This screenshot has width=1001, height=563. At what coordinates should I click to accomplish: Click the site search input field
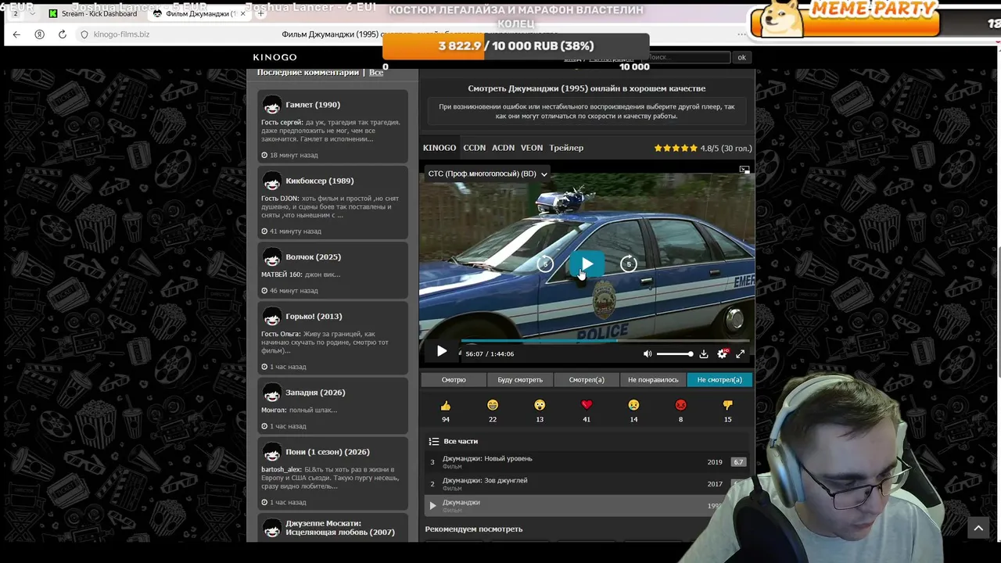click(688, 57)
